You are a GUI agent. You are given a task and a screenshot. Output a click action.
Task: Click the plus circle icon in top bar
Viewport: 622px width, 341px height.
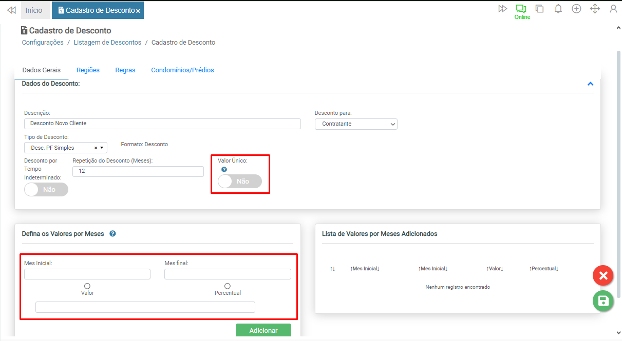(x=577, y=9)
